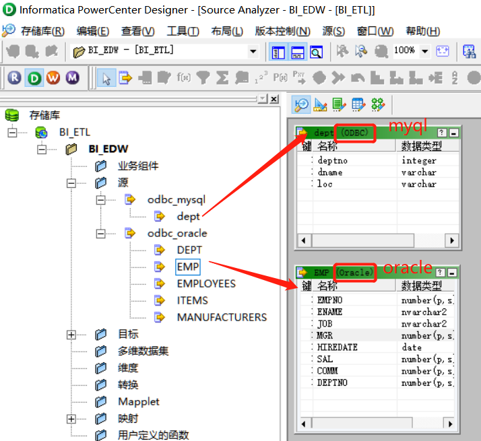Viewport: 481px width, 441px height.
Task: Click the 1-2-3 sequence generator icon
Action: point(261,77)
